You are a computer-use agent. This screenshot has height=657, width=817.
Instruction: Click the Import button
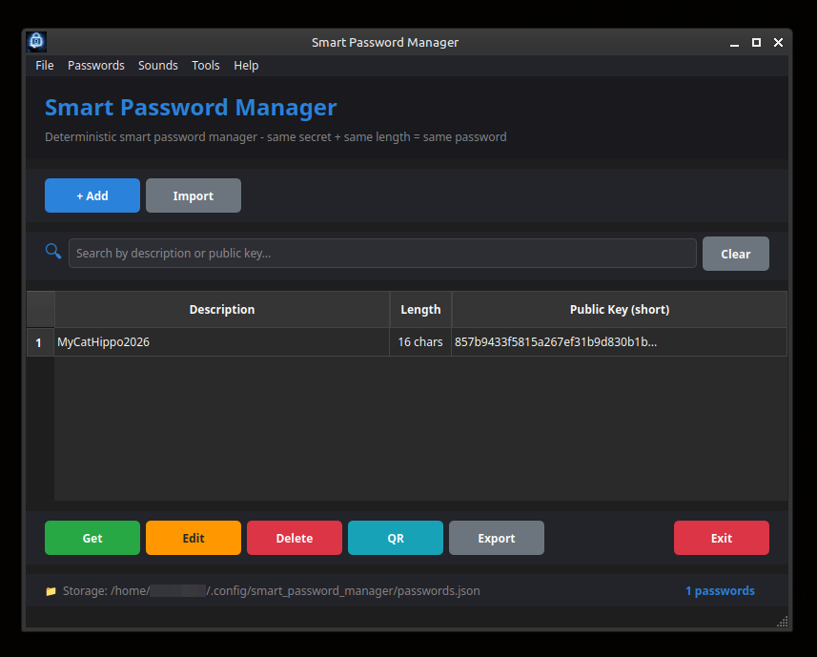tap(194, 195)
